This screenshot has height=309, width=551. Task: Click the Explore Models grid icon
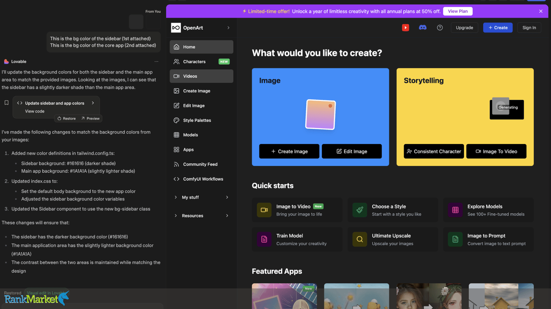click(x=455, y=210)
